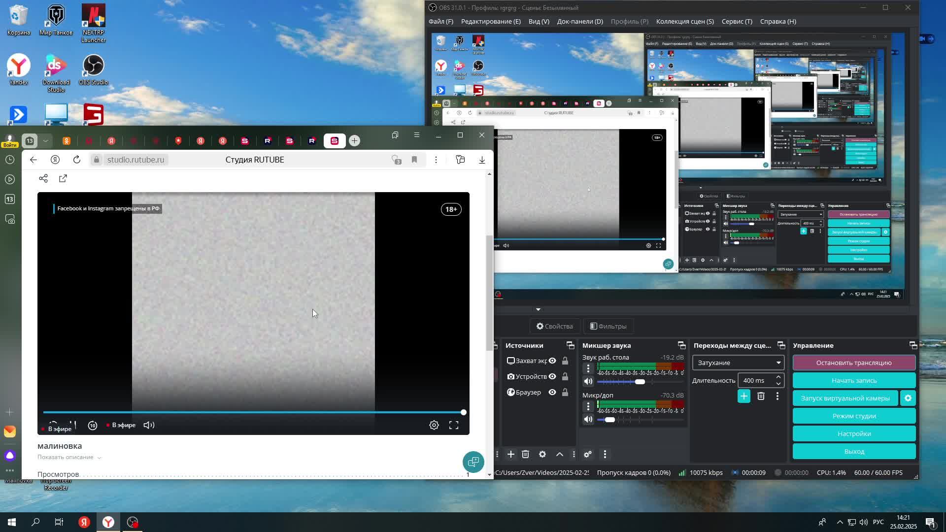The width and height of the screenshot is (946, 532).
Task: Adjust Звук раб. стола volume slider
Action: tap(640, 382)
